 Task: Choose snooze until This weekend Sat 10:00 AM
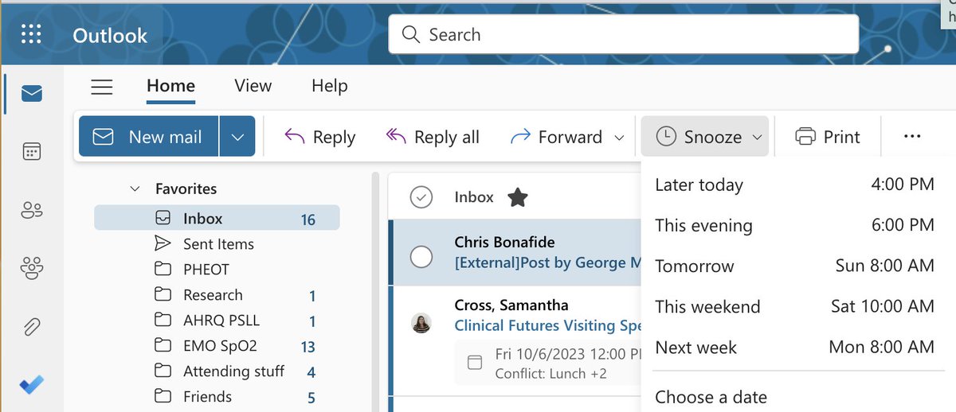click(794, 306)
